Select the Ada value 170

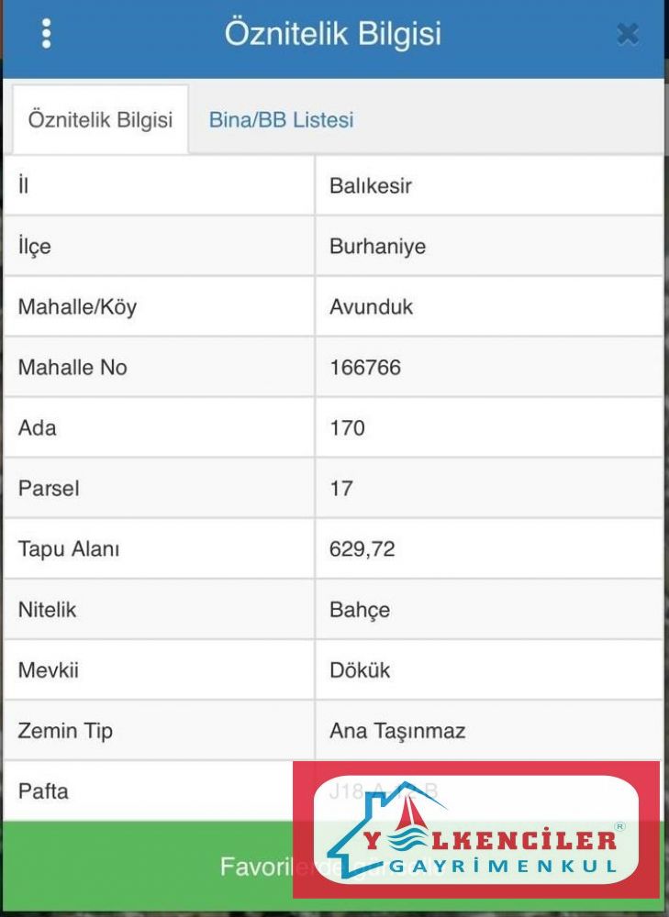[x=347, y=428]
